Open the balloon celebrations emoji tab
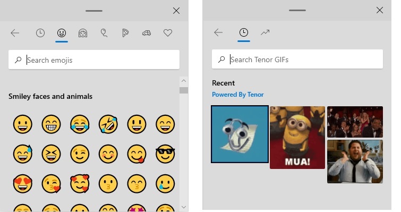 (x=104, y=33)
